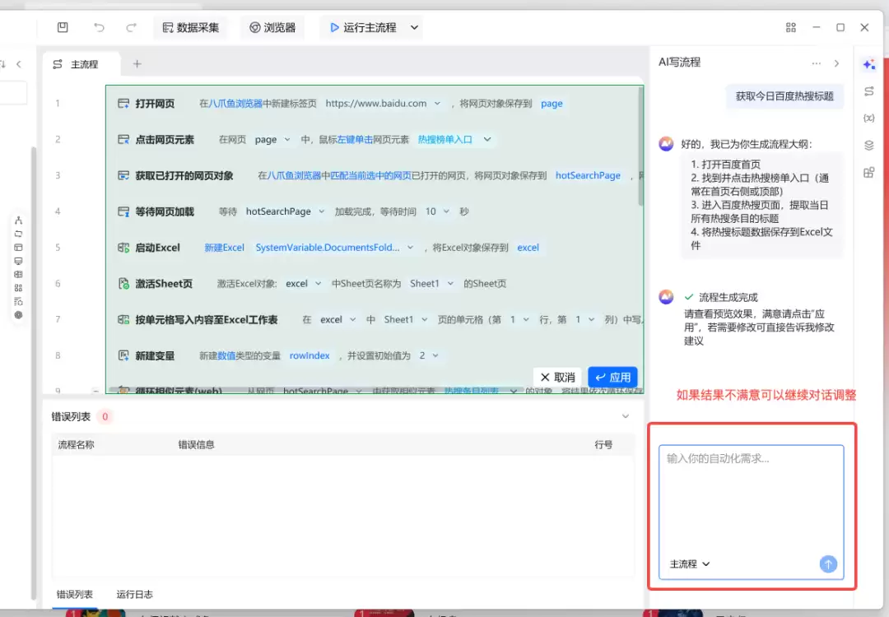Run the flow with 运行主流程
This screenshot has height=617, width=889.
coord(363,27)
